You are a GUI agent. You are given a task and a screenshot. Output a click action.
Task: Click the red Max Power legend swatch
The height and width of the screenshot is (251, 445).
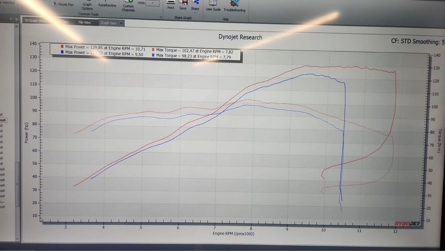(62, 46)
